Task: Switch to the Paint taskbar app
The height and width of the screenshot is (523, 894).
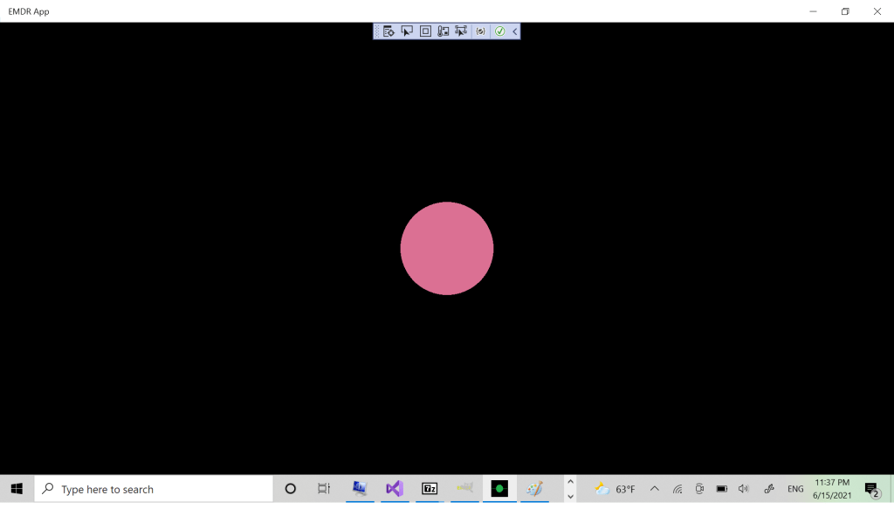Action: [534, 489]
